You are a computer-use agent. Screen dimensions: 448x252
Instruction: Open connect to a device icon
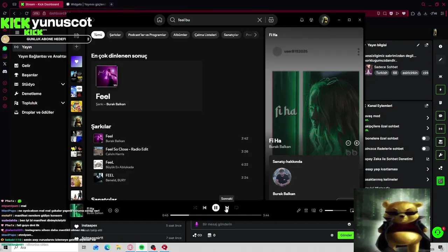[314, 210]
